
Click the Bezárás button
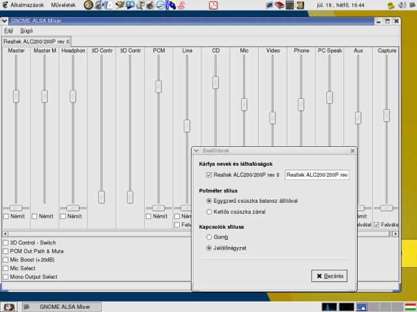click(x=329, y=276)
